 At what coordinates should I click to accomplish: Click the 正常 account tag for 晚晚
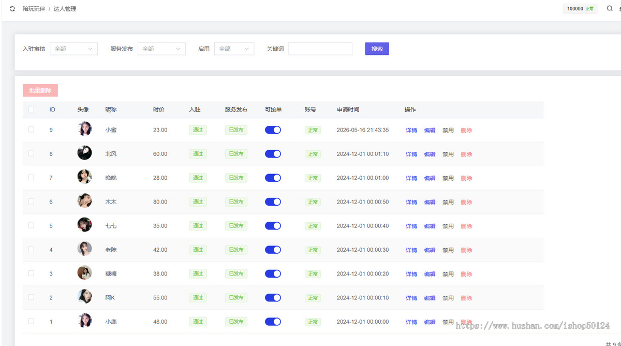pyautogui.click(x=313, y=178)
